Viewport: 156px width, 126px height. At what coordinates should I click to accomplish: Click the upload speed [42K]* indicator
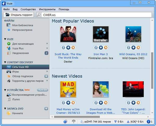[x=135, y=122]
